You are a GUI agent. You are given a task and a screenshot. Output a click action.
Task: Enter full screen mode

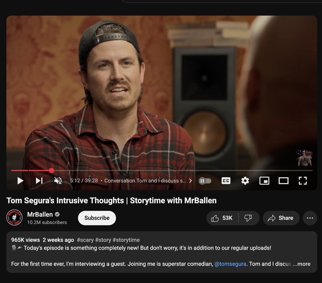303,181
